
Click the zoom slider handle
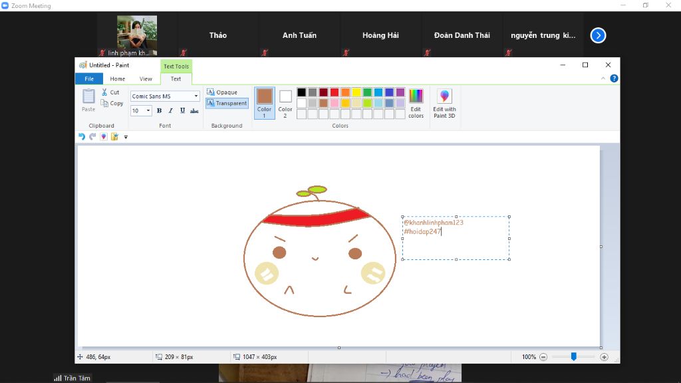point(574,356)
